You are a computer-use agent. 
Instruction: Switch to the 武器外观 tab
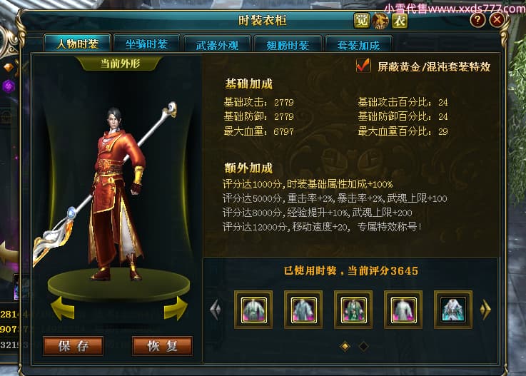click(x=217, y=44)
